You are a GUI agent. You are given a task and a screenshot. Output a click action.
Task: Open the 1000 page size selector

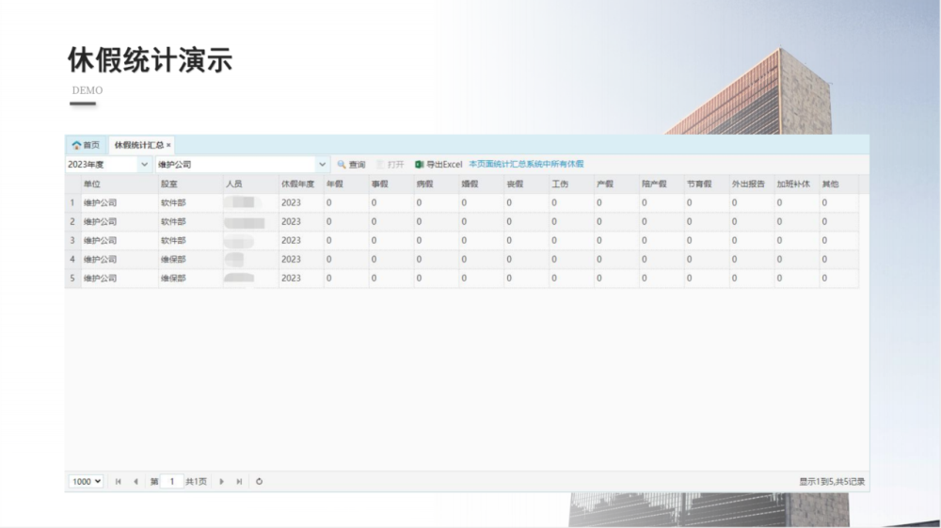click(x=86, y=482)
